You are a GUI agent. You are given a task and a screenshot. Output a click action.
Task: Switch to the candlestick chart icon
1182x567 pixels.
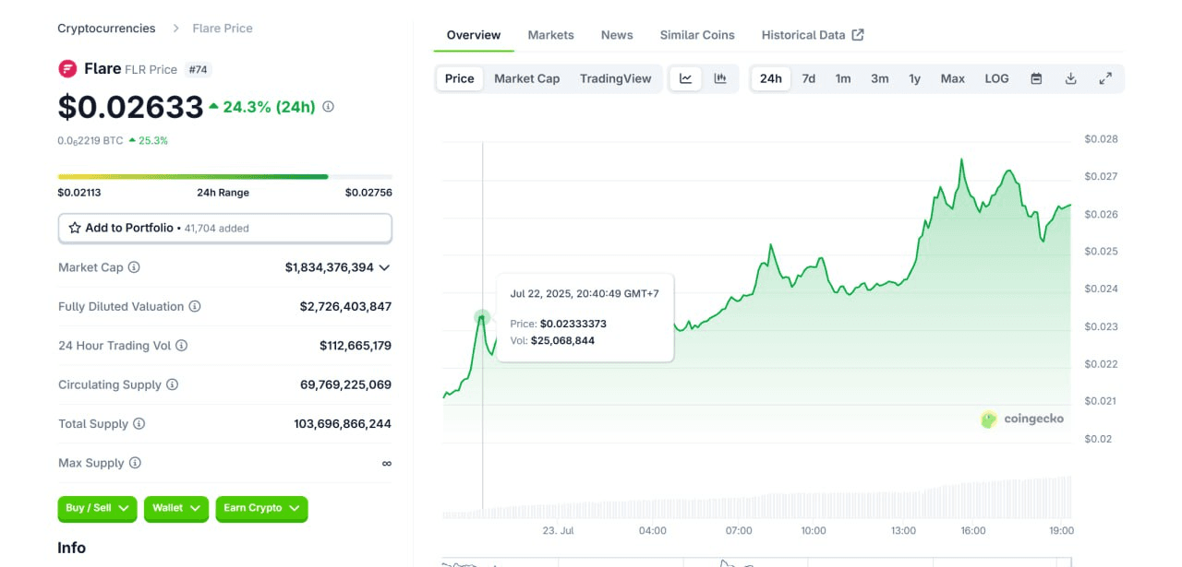[x=720, y=78]
